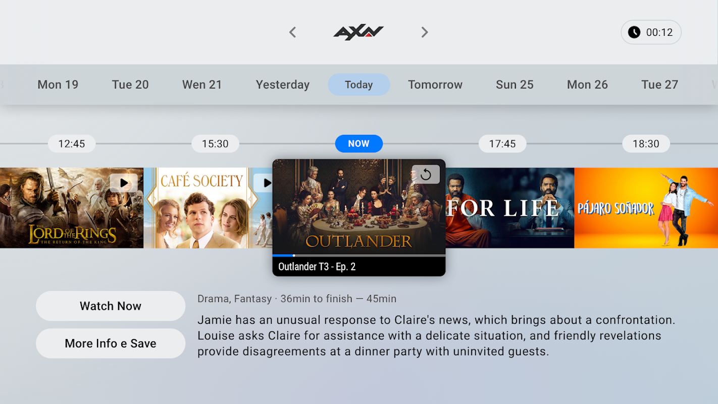Jump to the NOW timeline marker

pyautogui.click(x=359, y=144)
